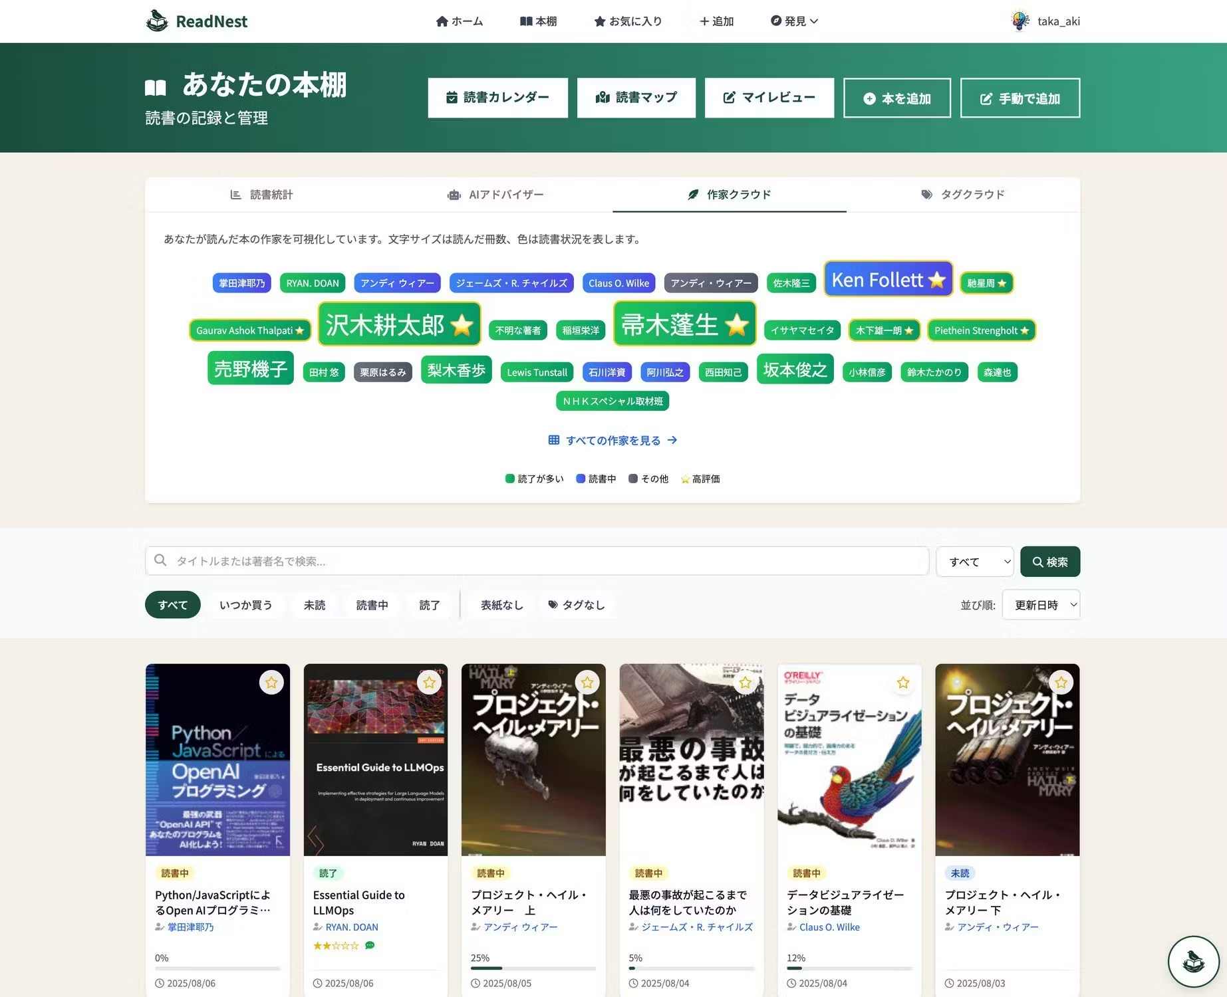Viewport: 1227px width, 997px height.
Task: Open the Python/JavaScript OpenAI プログラミング cover
Action: click(218, 760)
